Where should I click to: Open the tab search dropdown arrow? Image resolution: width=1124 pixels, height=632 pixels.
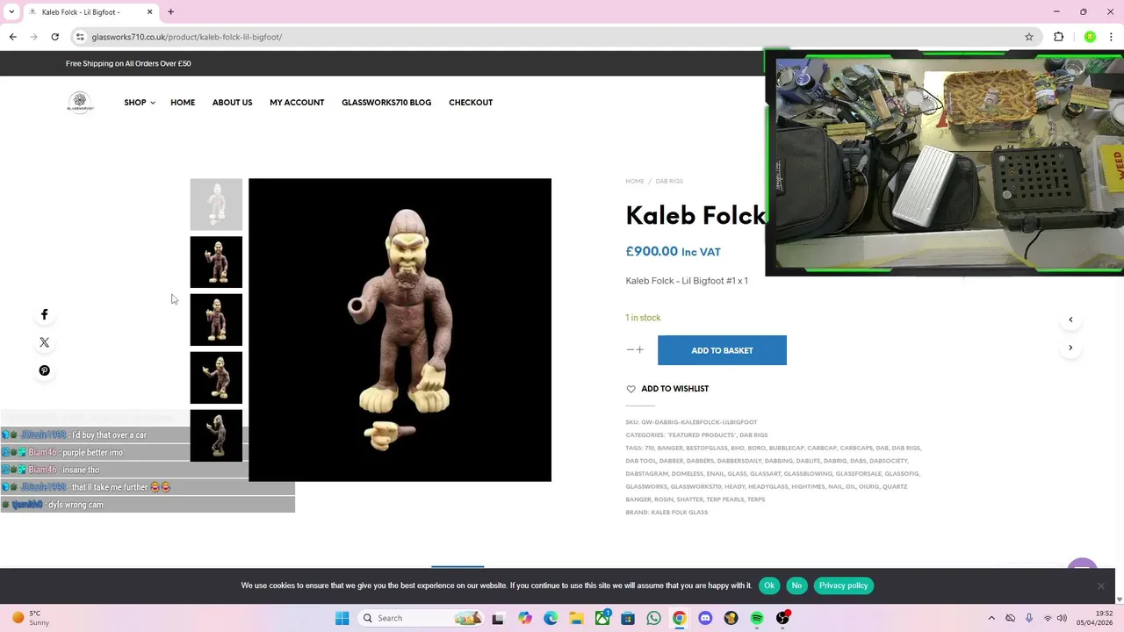(11, 12)
